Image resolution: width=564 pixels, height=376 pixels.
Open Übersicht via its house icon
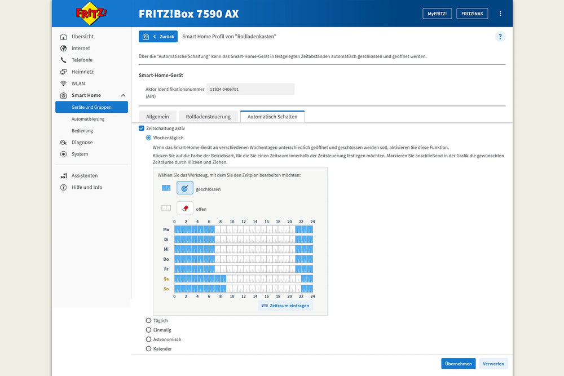tap(64, 37)
